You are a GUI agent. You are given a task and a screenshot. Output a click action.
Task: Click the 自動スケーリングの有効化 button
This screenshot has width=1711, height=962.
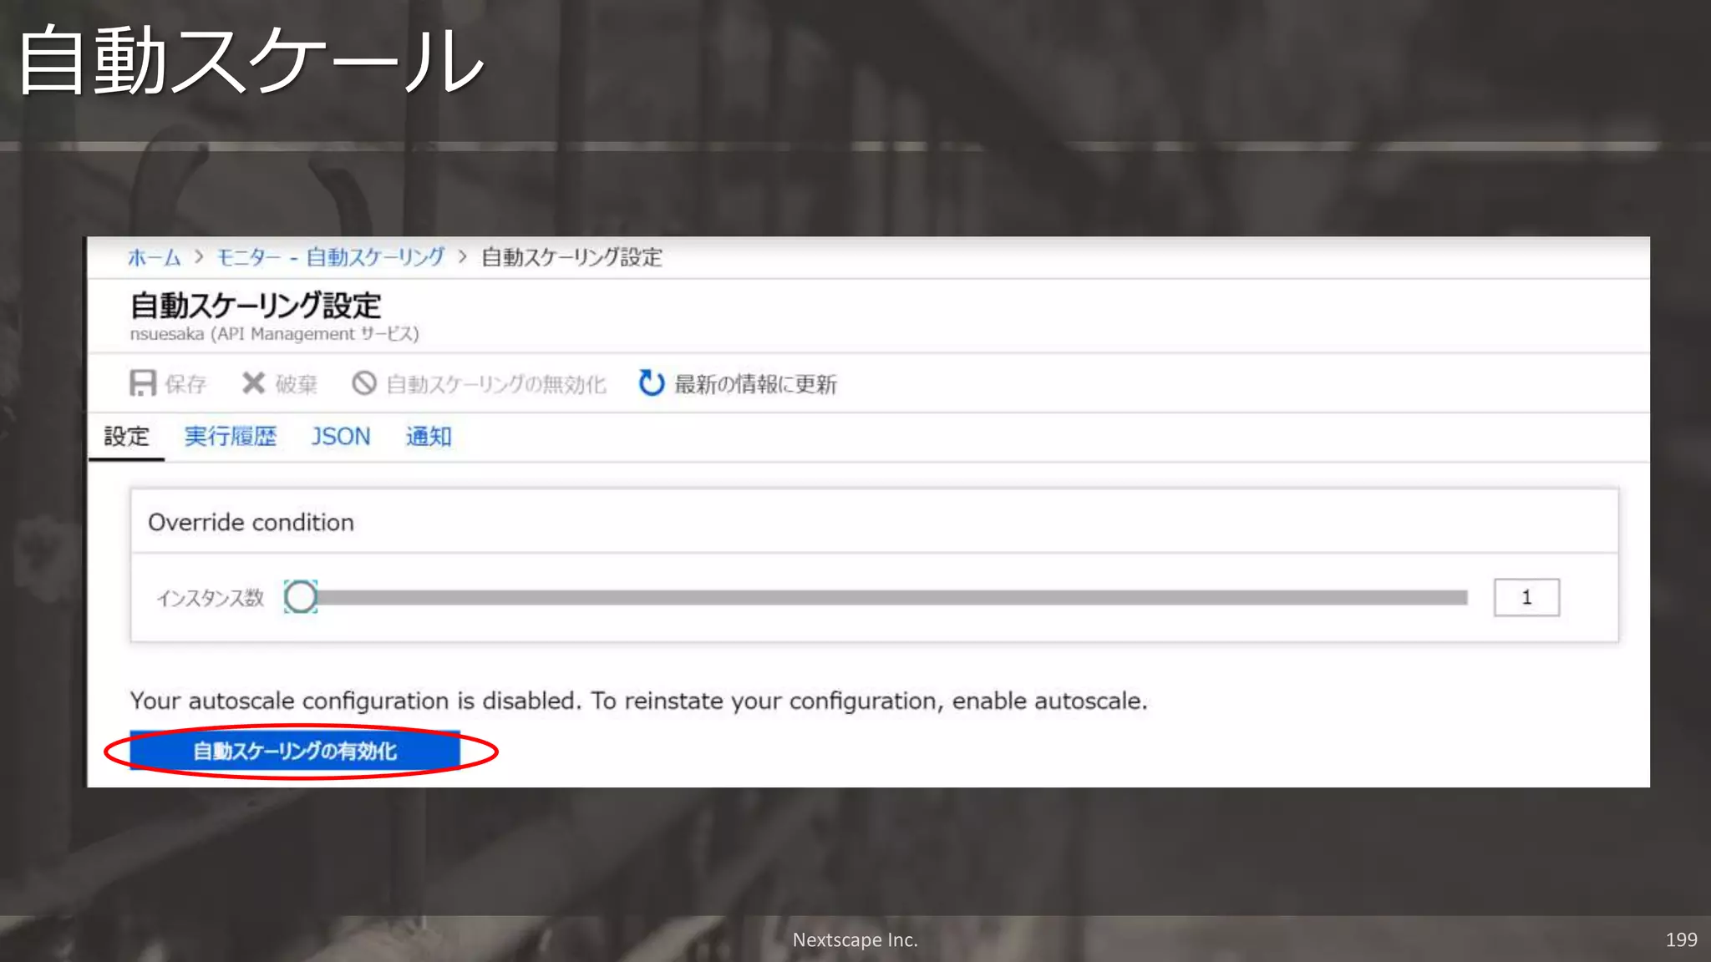295,751
